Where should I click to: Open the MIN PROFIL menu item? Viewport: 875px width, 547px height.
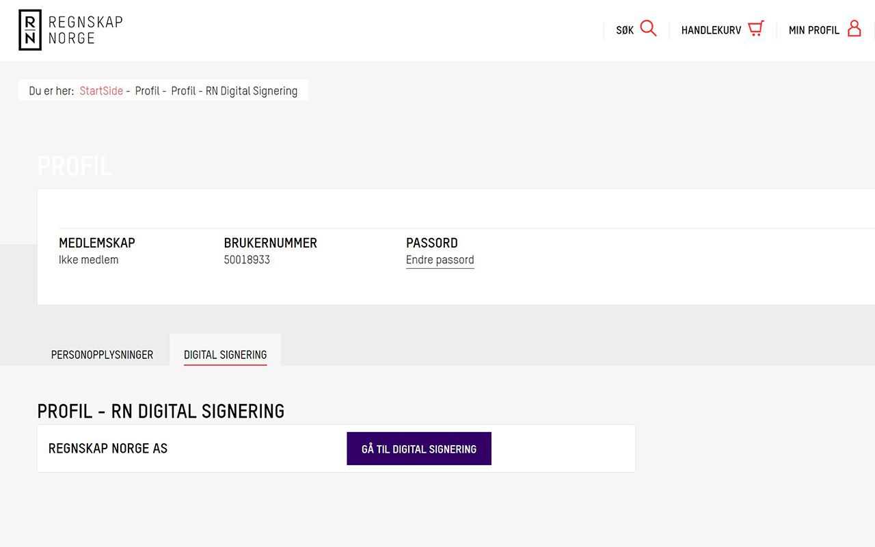813,30
